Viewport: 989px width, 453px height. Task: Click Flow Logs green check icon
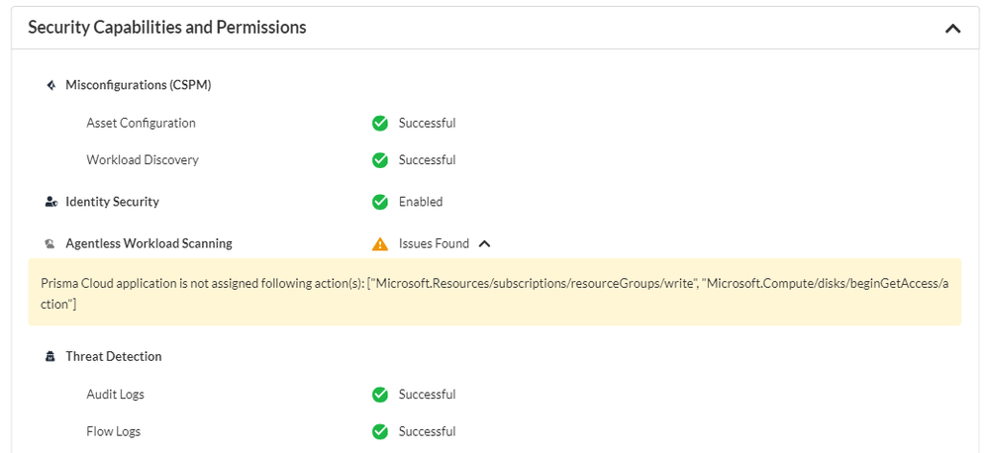click(380, 431)
